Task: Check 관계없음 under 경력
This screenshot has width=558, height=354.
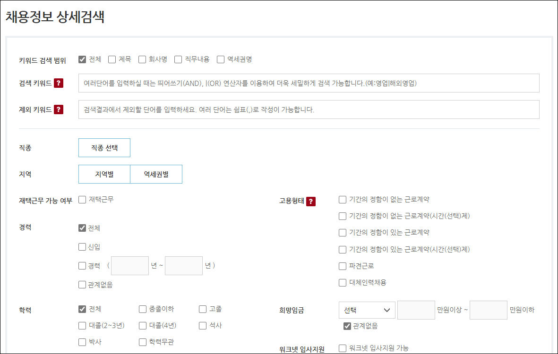Action: click(82, 284)
